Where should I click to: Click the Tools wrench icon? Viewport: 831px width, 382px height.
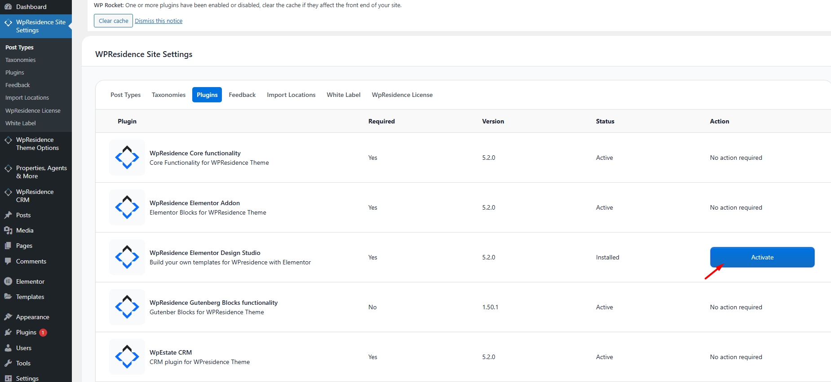coord(8,363)
